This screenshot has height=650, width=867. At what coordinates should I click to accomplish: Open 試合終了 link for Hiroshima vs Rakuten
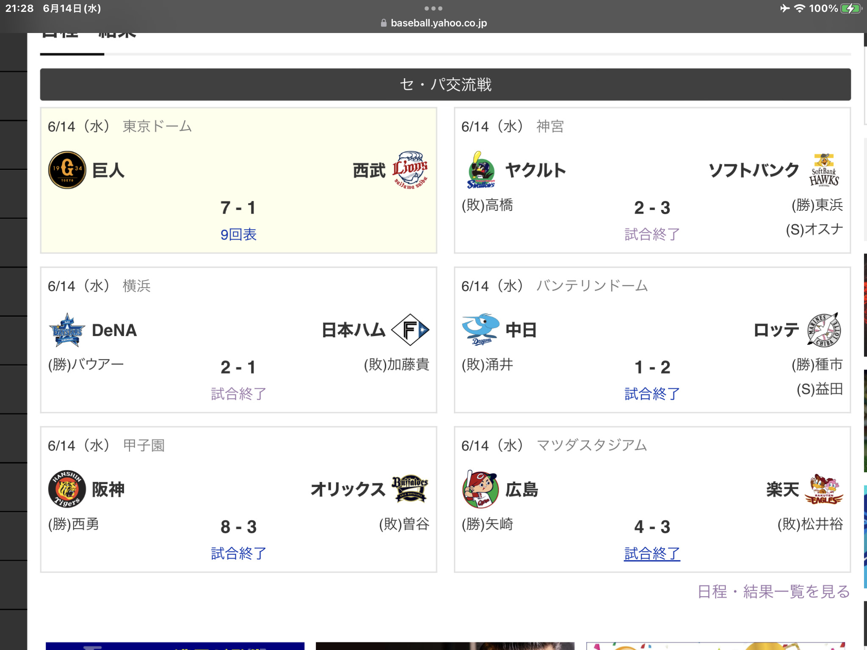pos(652,554)
